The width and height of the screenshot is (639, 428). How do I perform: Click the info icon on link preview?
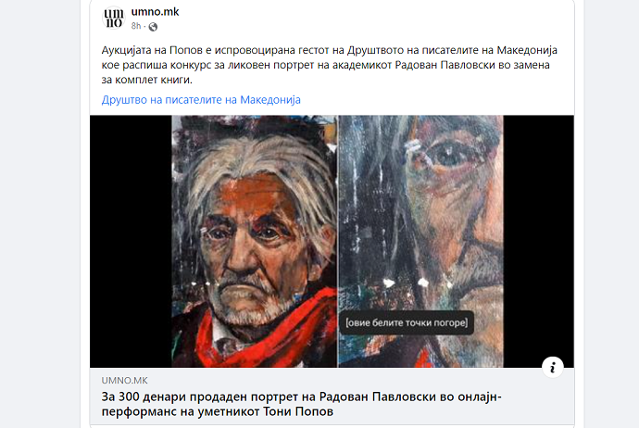pos(553,367)
